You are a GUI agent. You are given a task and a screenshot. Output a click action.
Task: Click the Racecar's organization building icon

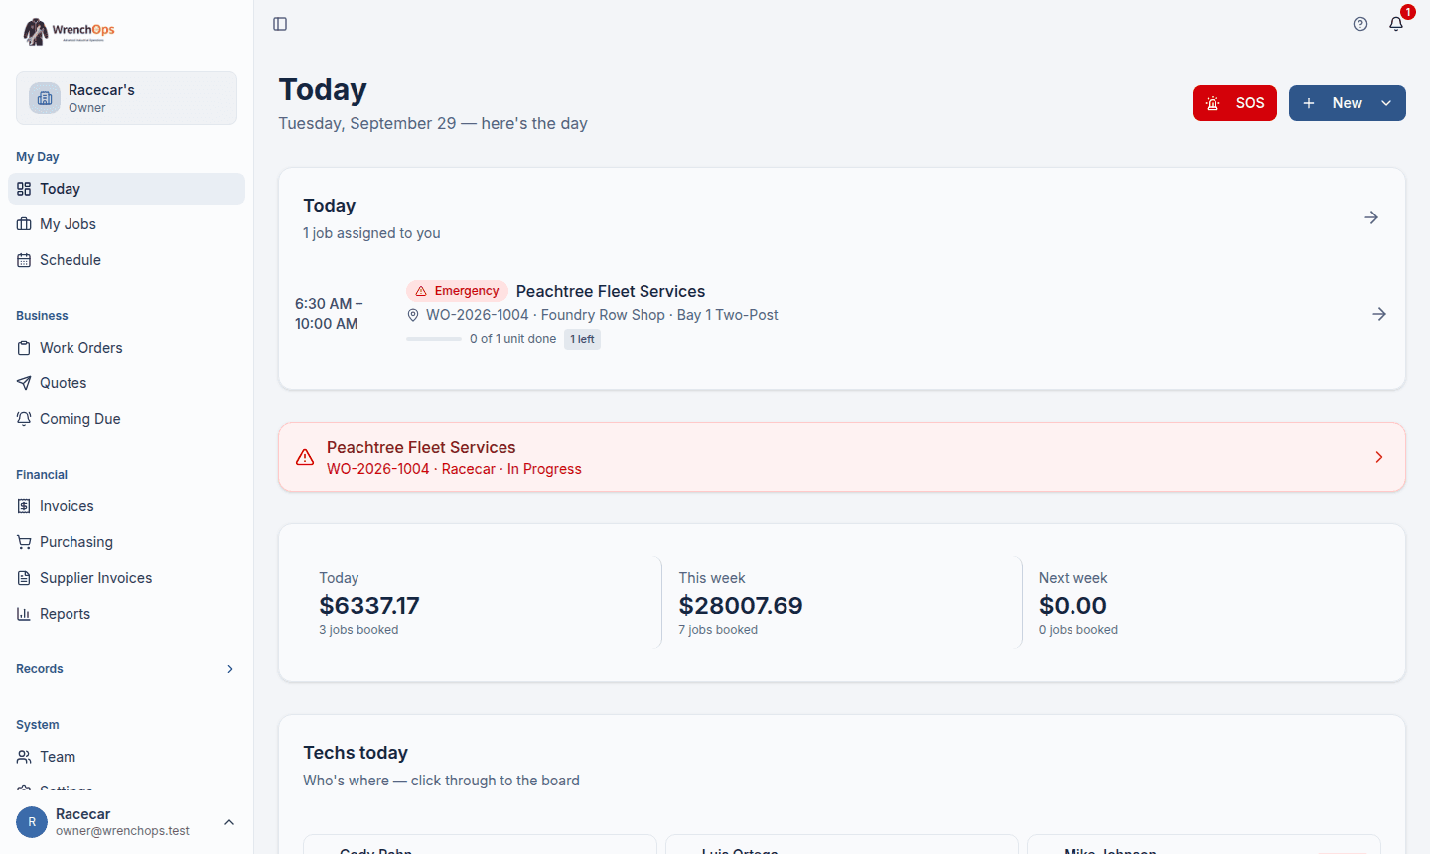(45, 98)
